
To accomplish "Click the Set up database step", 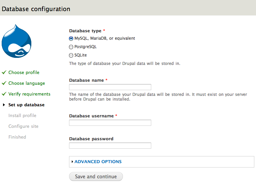I will point(26,105).
